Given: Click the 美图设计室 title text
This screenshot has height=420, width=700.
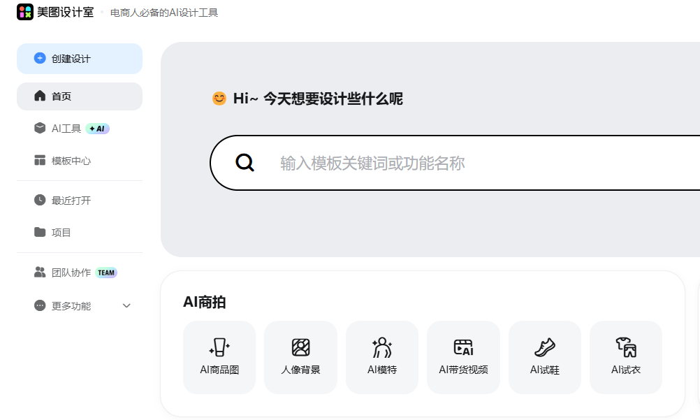Looking at the screenshot, I should (x=65, y=12).
